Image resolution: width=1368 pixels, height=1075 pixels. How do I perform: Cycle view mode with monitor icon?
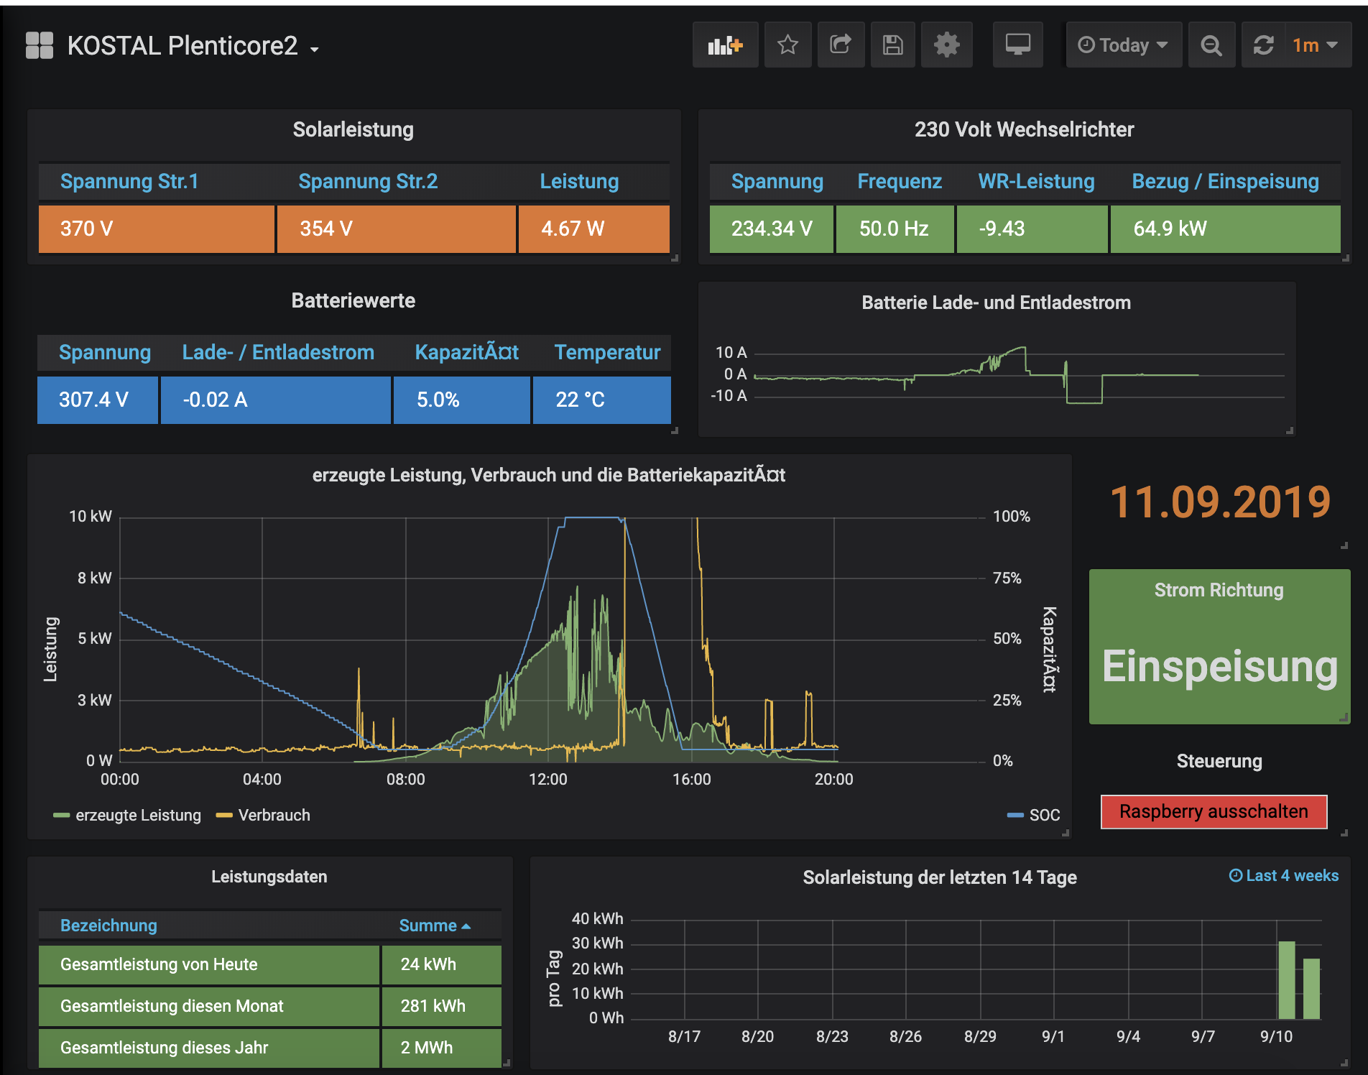1018,45
